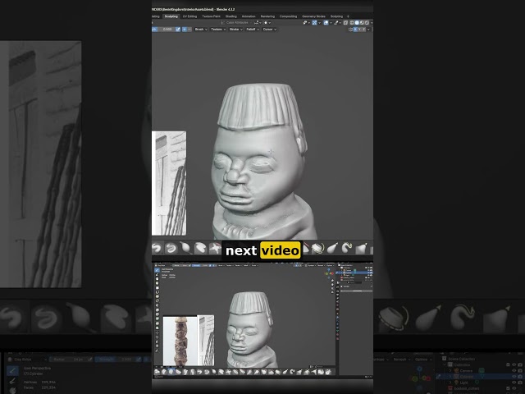Expand the large Falloff dropdown in the sculpt header
This screenshot has height=394, width=525.
(253, 30)
